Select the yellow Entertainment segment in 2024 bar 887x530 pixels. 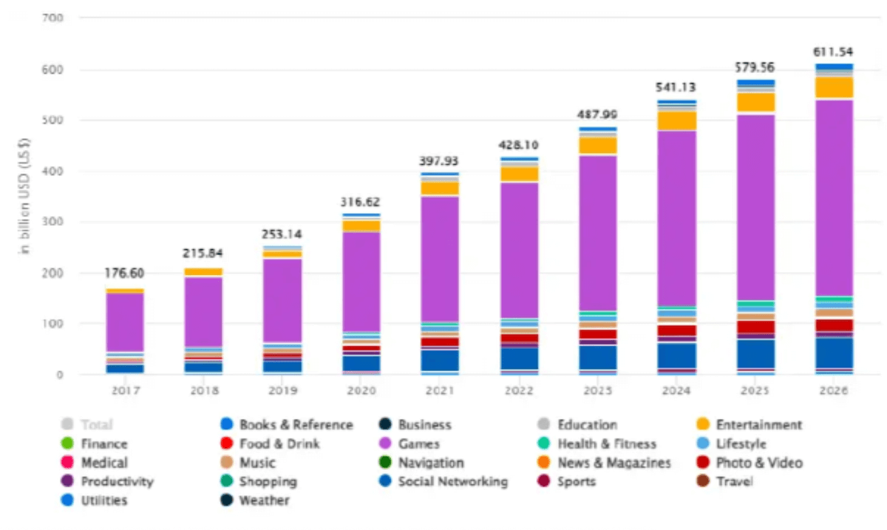[676, 120]
